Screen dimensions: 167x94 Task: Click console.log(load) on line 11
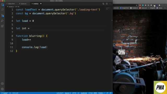click(34, 47)
